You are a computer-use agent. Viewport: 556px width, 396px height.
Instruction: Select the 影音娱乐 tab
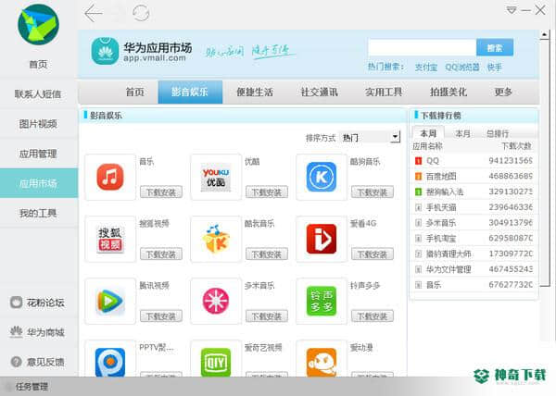pos(190,92)
